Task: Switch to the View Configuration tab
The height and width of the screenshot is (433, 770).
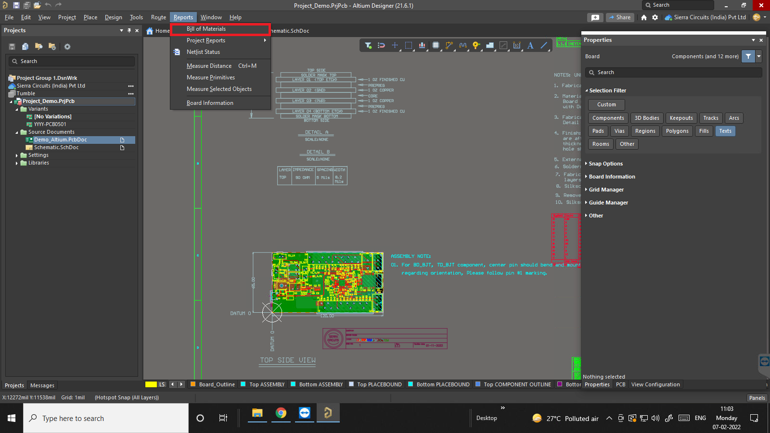Action: pyautogui.click(x=655, y=384)
